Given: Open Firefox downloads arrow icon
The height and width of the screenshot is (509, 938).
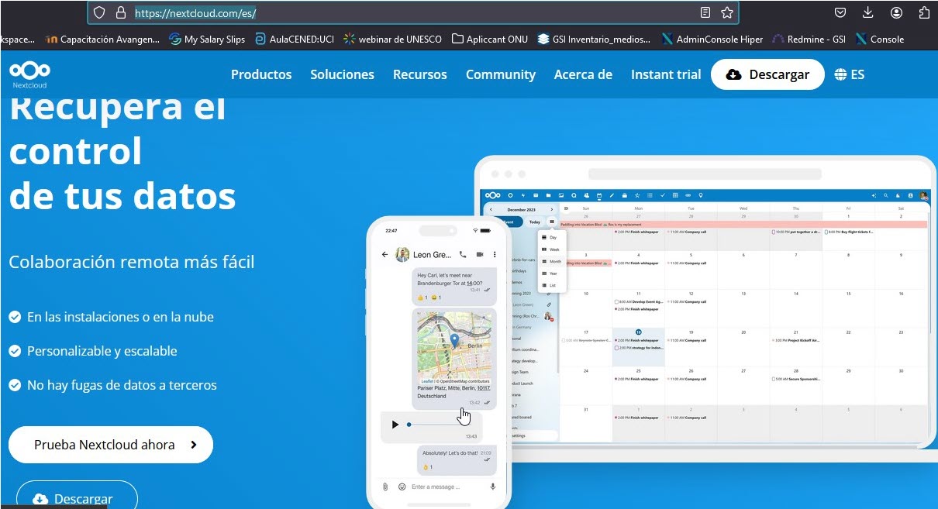Looking at the screenshot, I should pos(867,12).
